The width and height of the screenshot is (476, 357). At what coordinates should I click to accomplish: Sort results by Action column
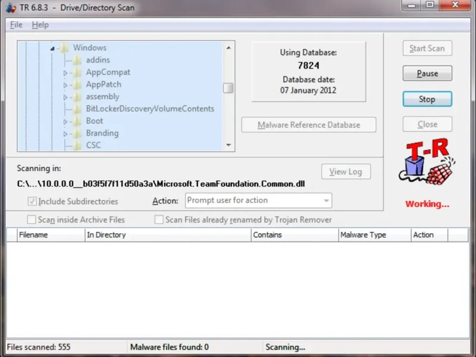coord(429,235)
